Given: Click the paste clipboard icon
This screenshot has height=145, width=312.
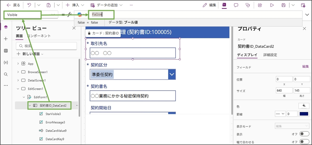Looking at the screenshot, I should pyautogui.click(x=49, y=5).
